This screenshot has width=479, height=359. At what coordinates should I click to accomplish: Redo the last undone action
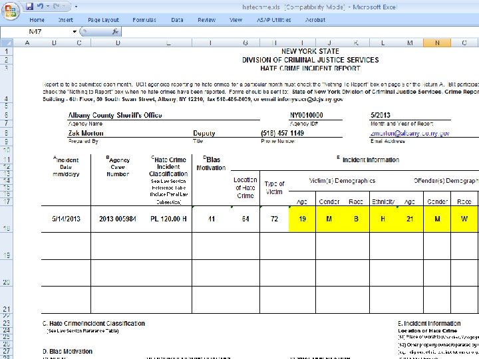pos(57,7)
